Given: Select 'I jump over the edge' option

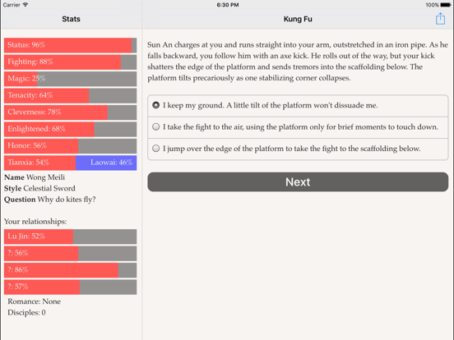Looking at the screenshot, I should (x=298, y=149).
